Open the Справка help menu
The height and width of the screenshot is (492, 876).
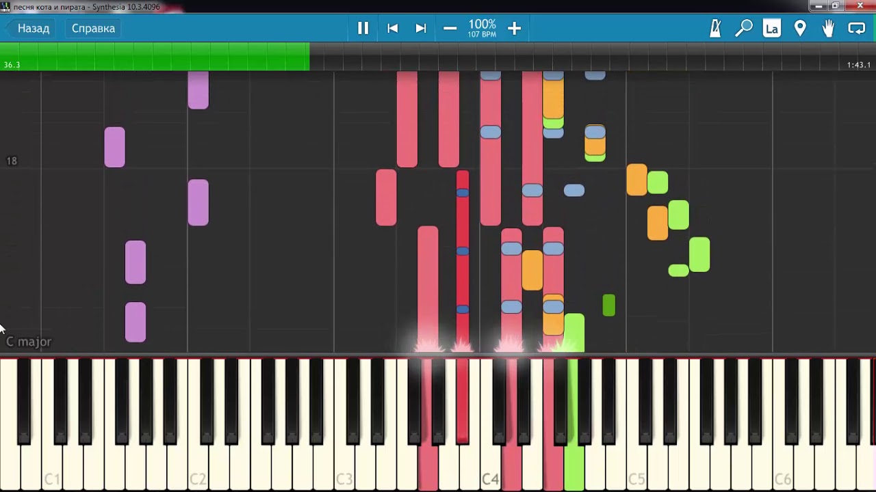93,28
